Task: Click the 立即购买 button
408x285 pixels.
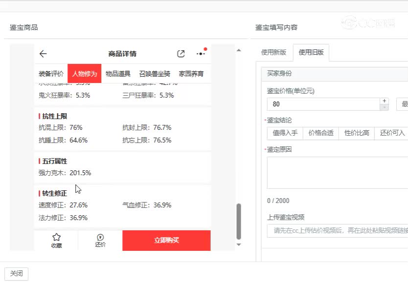Action: coord(166,241)
